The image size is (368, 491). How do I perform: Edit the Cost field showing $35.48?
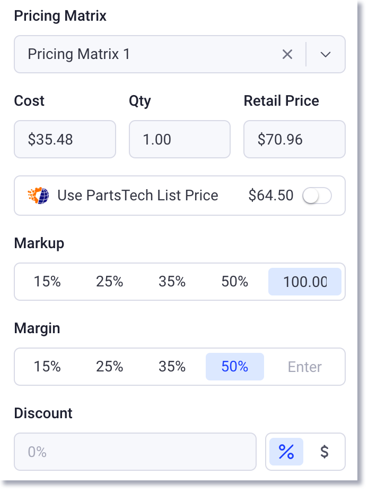pyautogui.click(x=65, y=139)
